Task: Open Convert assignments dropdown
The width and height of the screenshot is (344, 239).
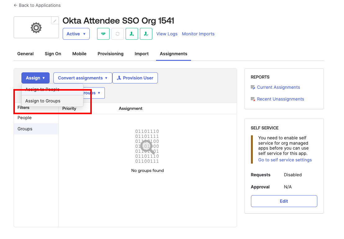Action: (x=83, y=78)
